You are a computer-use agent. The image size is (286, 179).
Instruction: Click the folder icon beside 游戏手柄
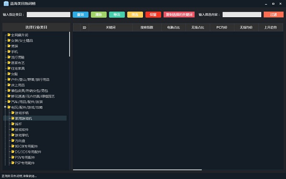point(13,113)
